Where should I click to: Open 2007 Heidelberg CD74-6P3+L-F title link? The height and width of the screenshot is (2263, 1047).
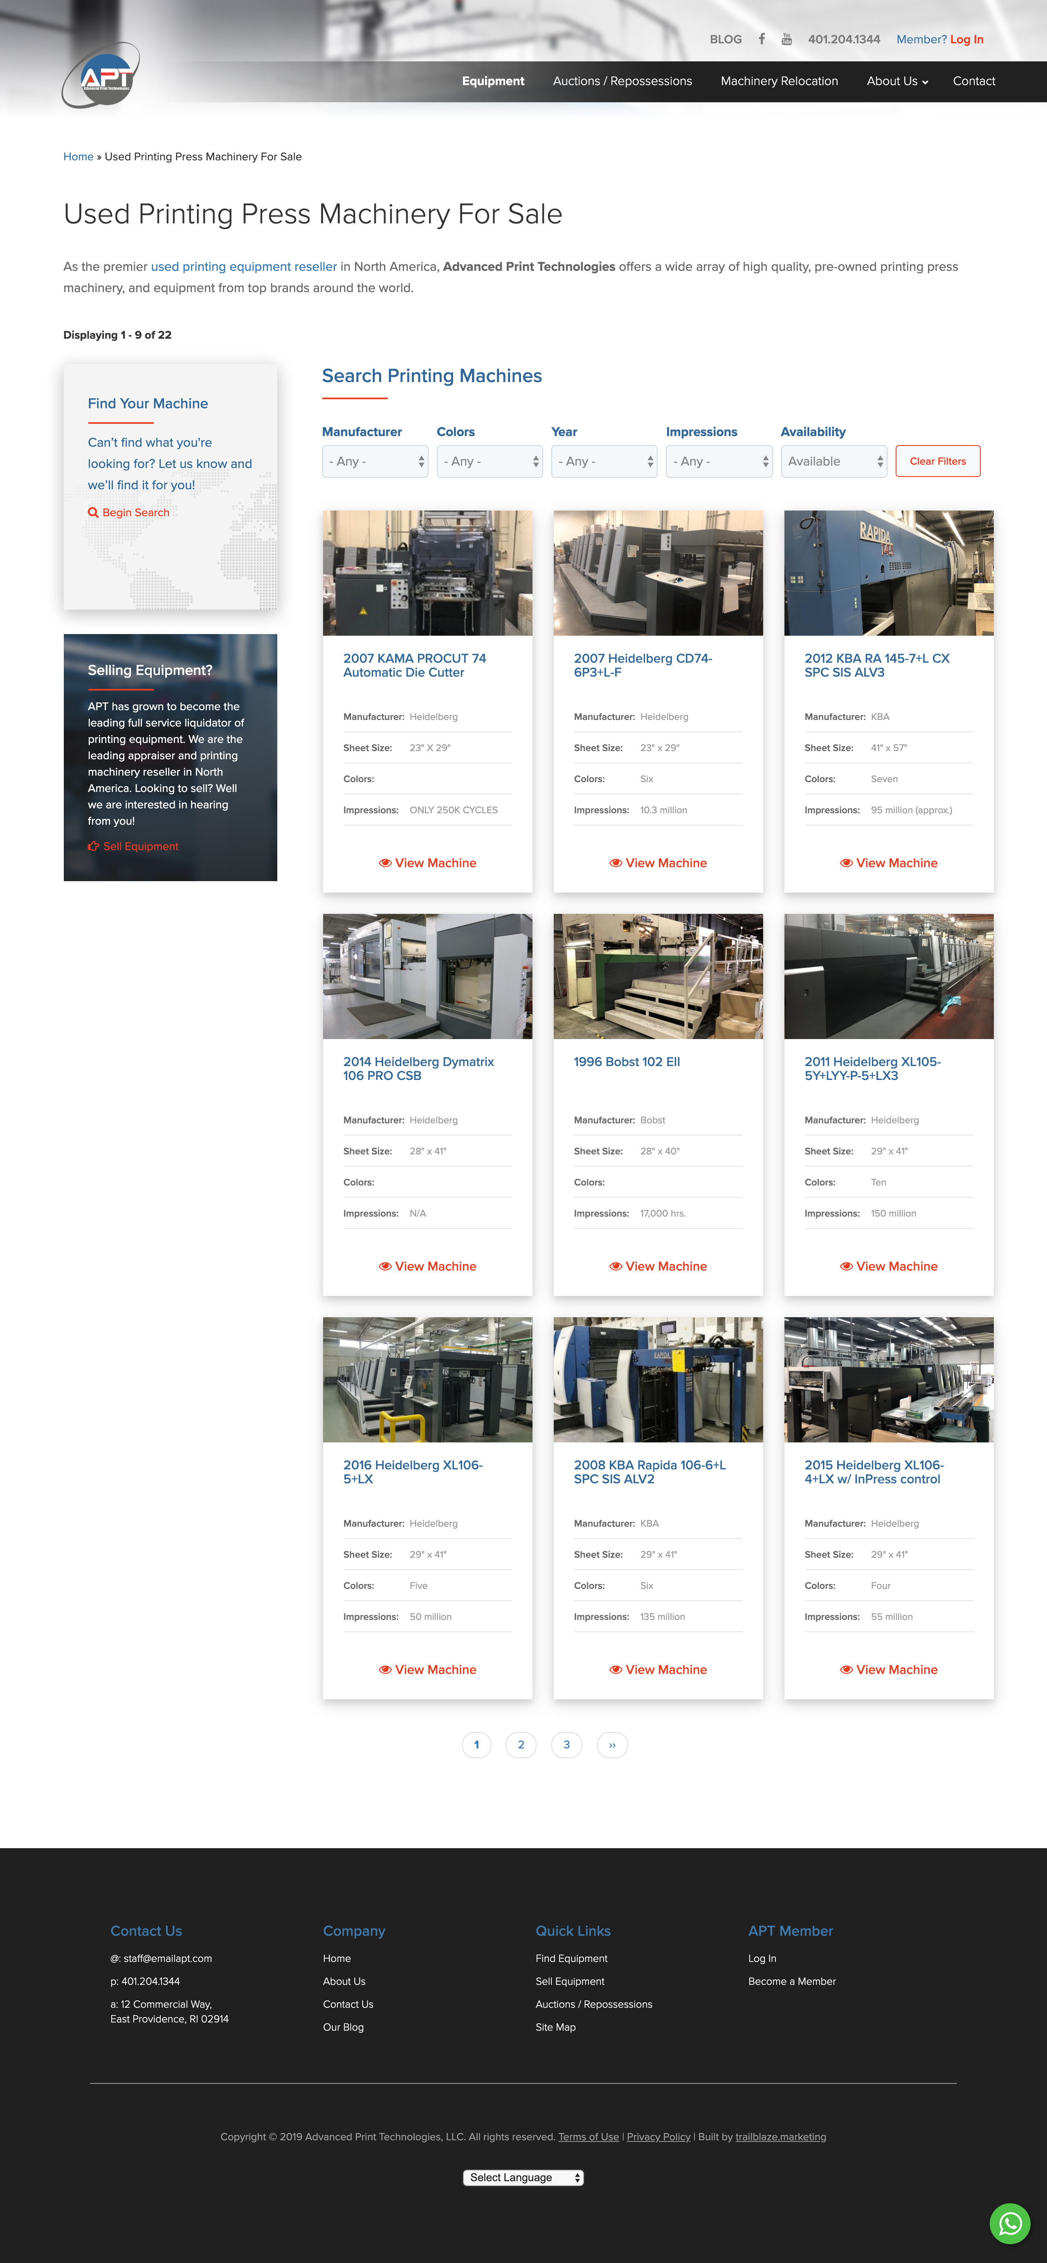click(643, 665)
